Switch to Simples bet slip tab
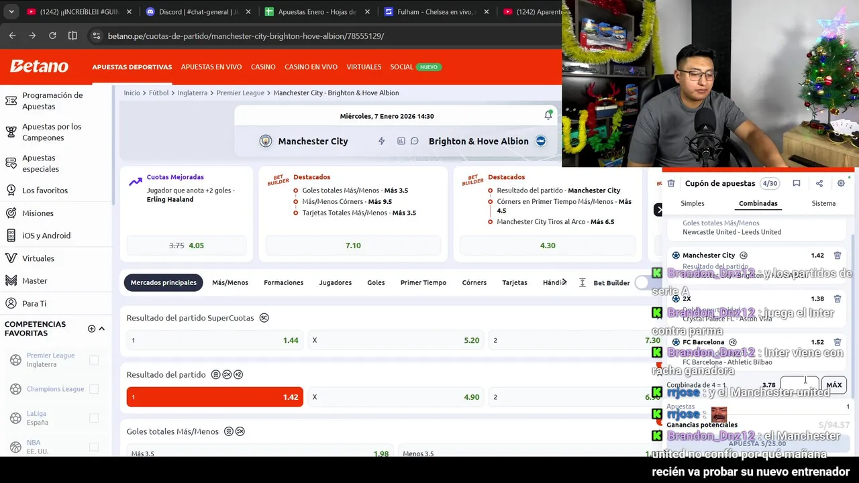This screenshot has height=483, width=859. click(693, 203)
